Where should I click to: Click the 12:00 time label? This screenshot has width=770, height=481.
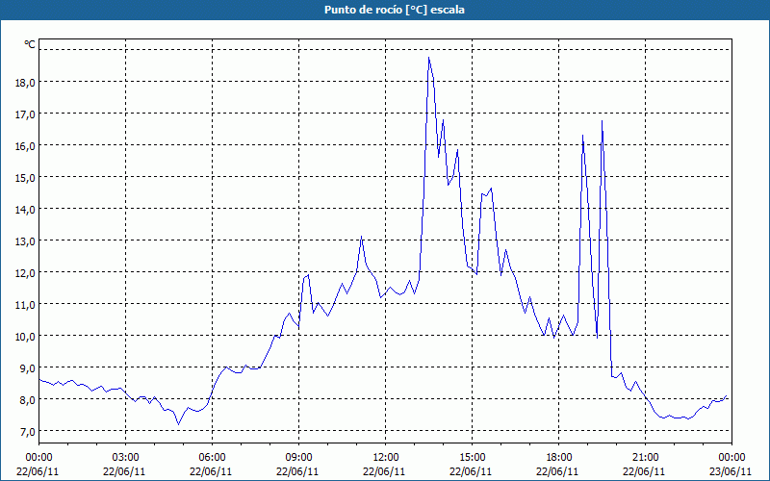386,458
